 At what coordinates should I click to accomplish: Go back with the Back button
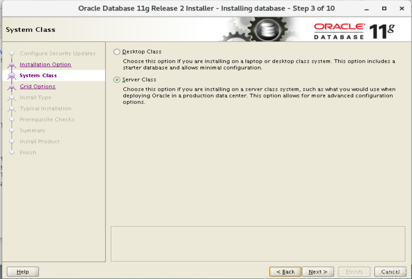point(286,272)
